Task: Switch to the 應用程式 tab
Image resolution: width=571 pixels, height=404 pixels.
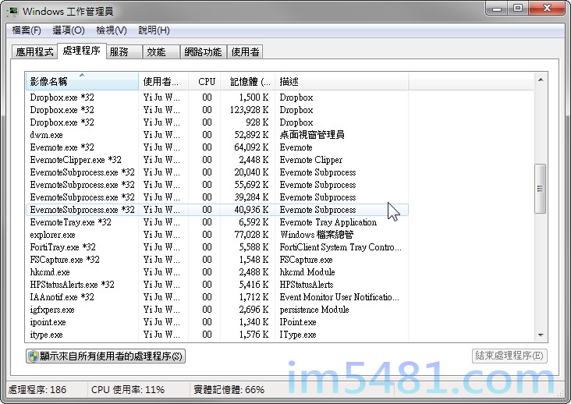Action: (34, 52)
